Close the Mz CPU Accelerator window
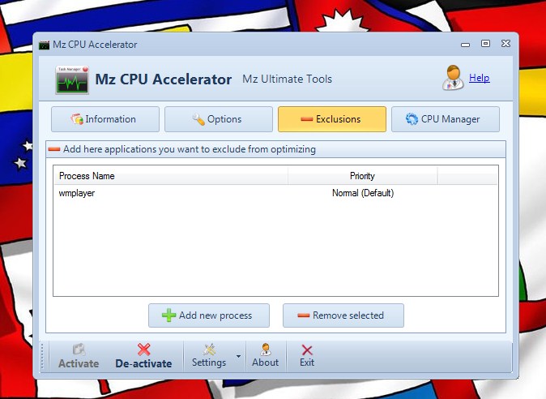Screen dimensions: 546x399 click(x=506, y=44)
